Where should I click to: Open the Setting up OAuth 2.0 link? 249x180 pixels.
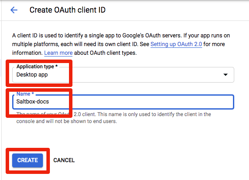(x=176, y=44)
